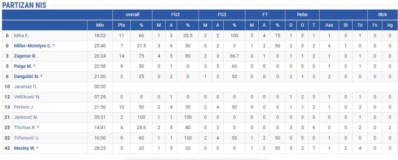The height and width of the screenshot is (160, 398).
Task: Click Miller-McIntyre C. player name
Action: pos(33,46)
